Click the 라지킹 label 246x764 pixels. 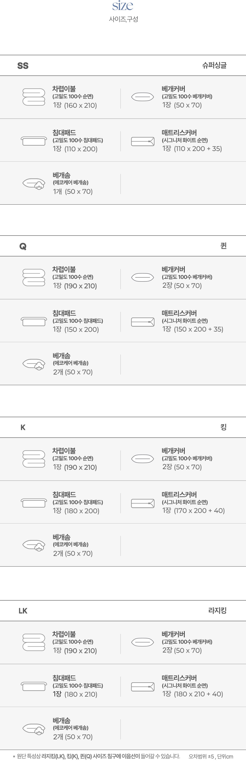click(217, 611)
